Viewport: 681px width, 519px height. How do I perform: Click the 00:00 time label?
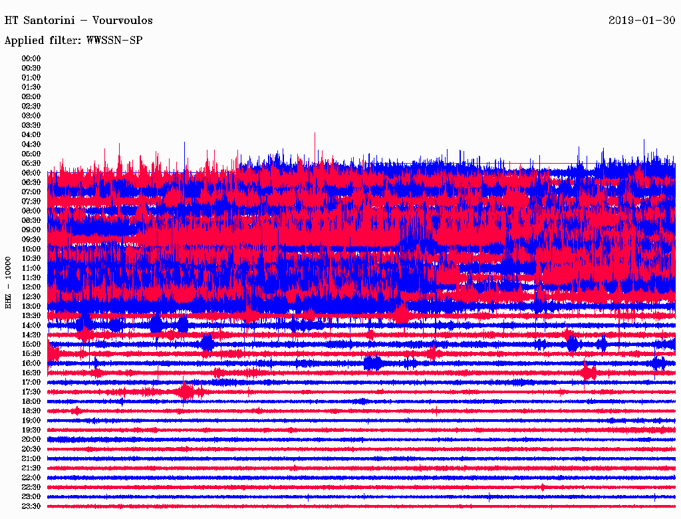pos(31,59)
